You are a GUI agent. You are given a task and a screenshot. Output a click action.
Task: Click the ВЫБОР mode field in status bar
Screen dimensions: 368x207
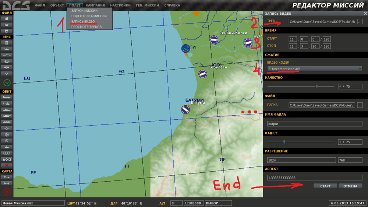tap(218, 203)
